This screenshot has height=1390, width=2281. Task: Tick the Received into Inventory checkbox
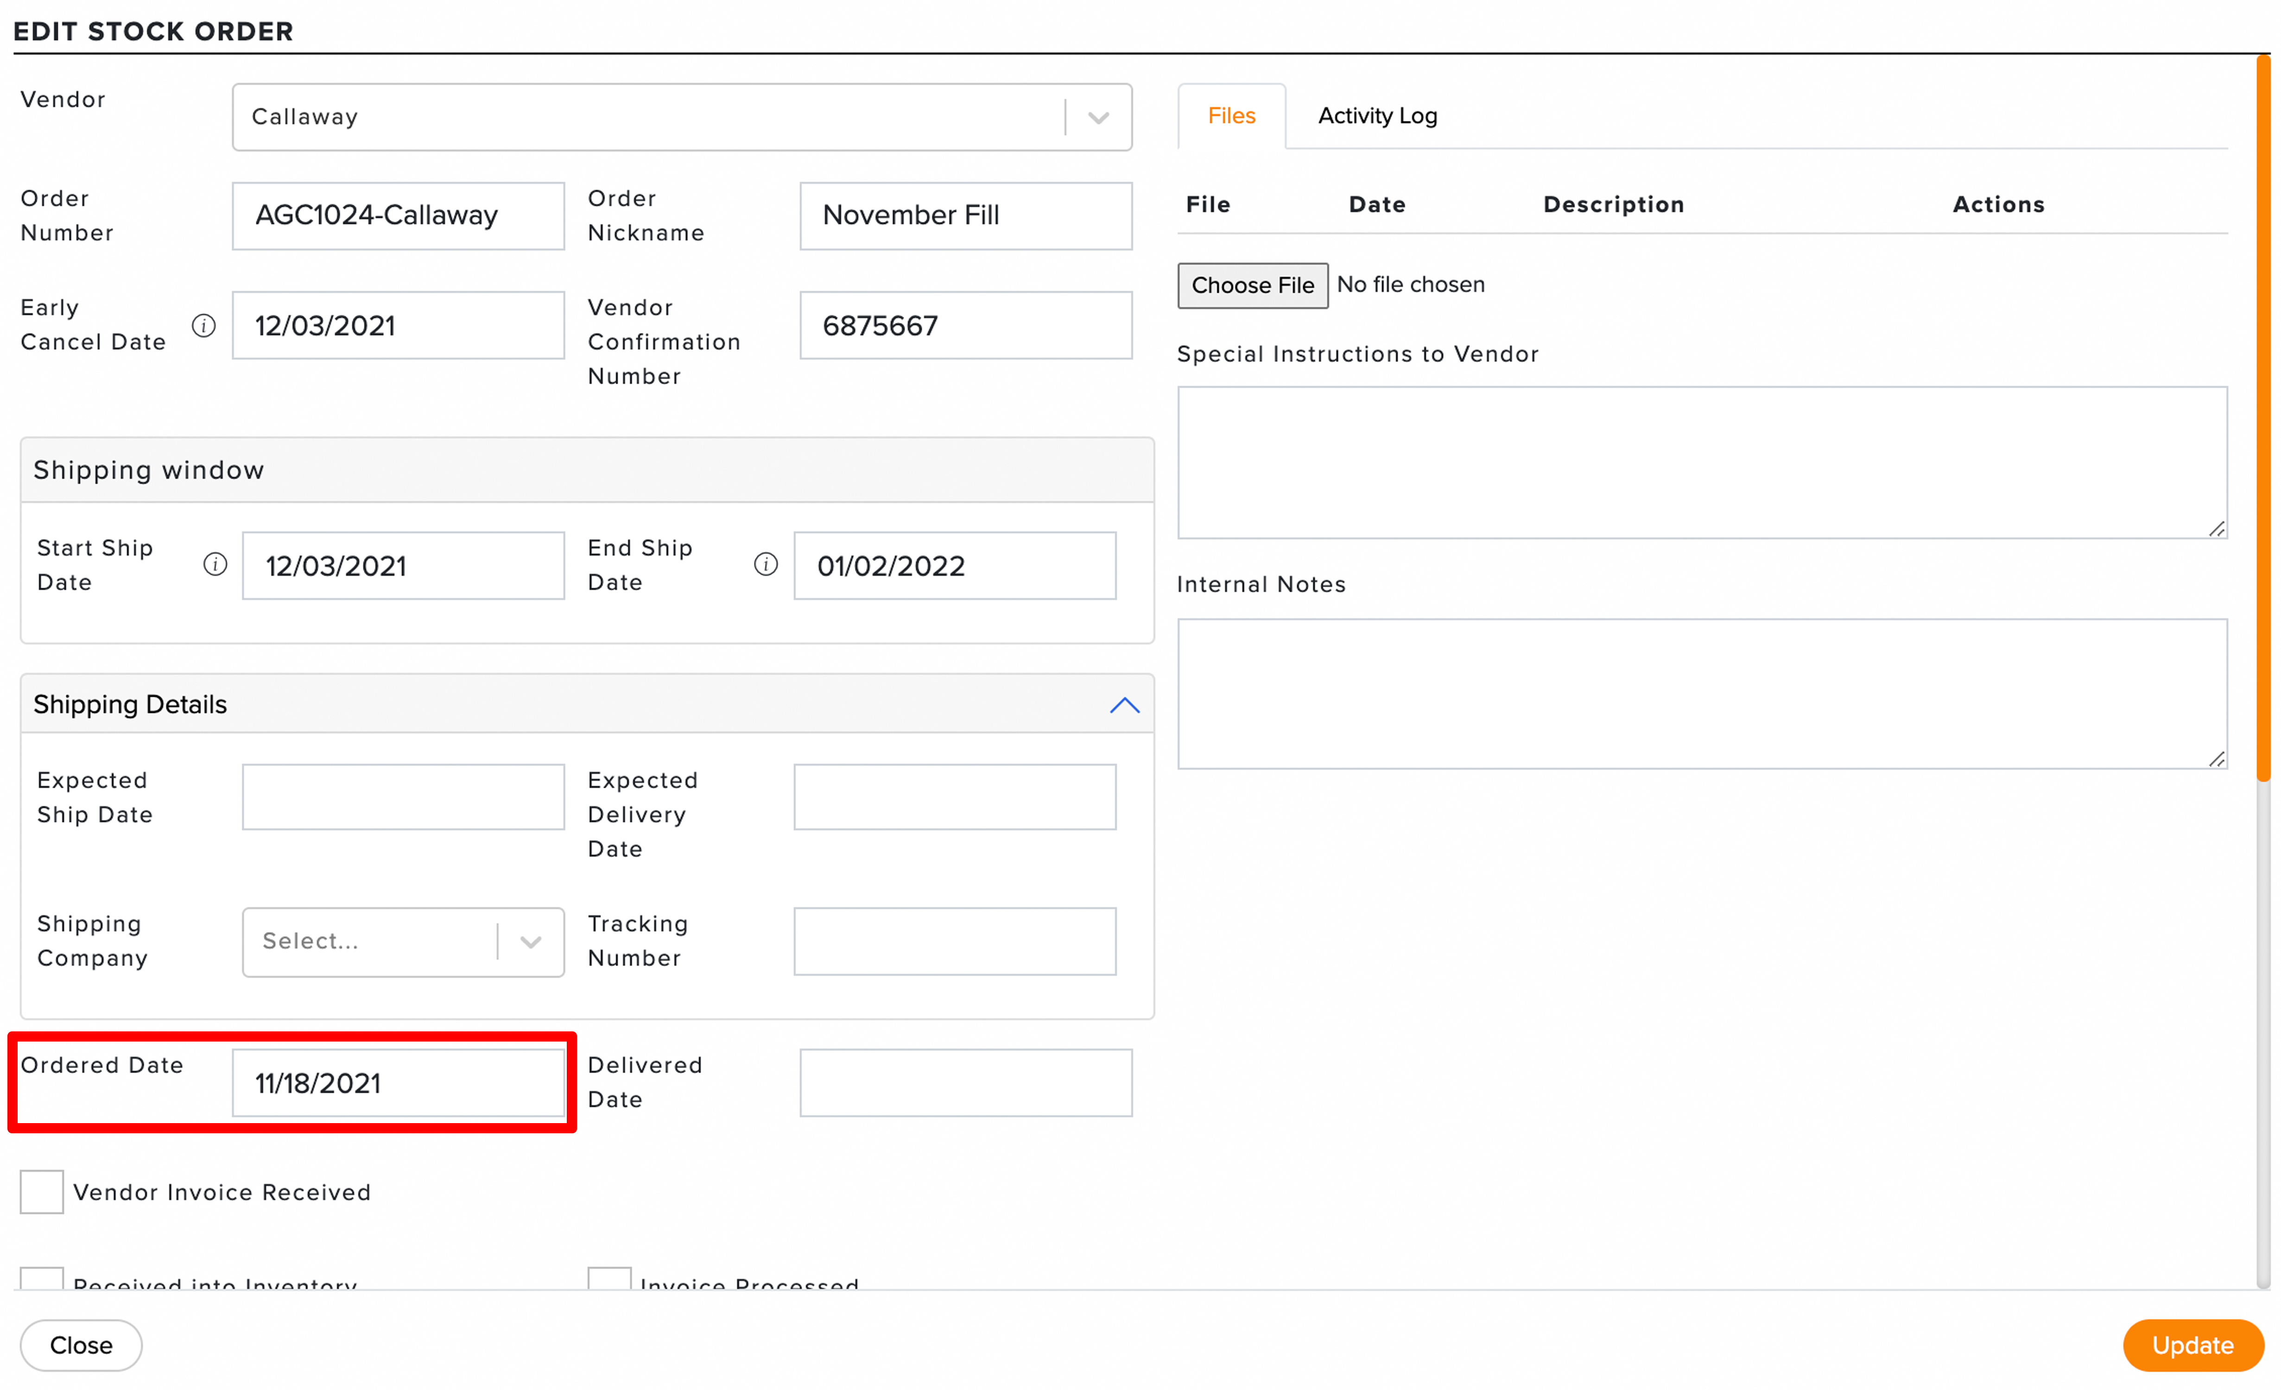coord(42,1279)
